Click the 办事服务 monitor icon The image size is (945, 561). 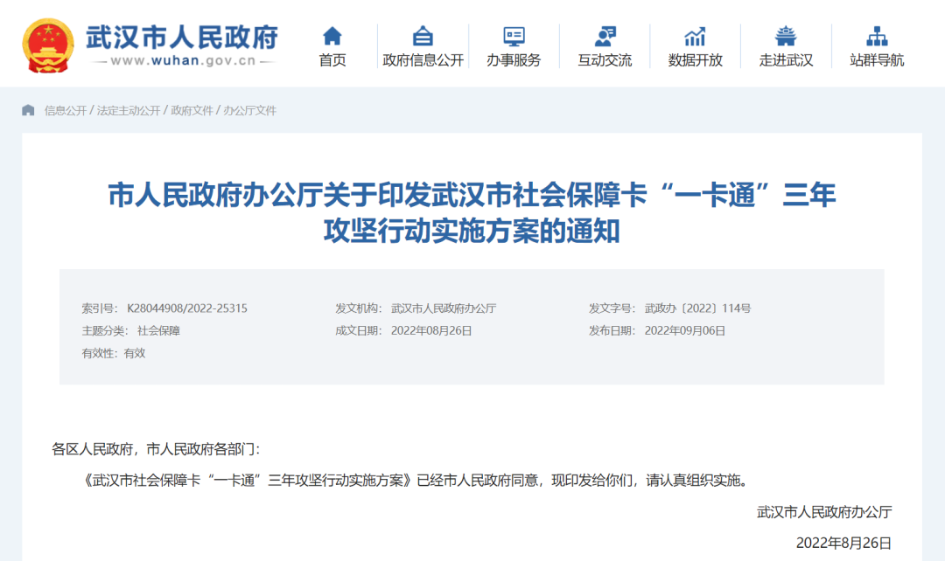pos(513,37)
